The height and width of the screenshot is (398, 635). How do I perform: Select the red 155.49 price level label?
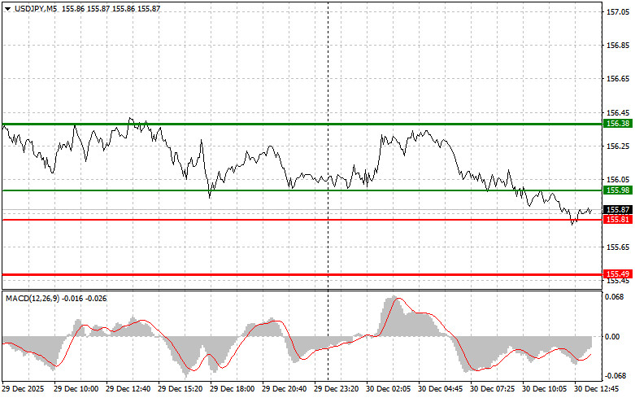pos(618,274)
